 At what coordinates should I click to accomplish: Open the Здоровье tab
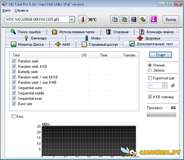pos(149,38)
